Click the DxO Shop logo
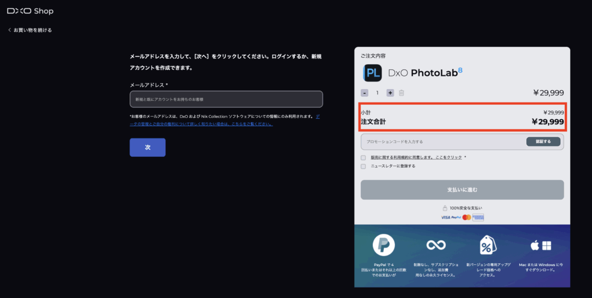Screen dimensions: 592x298 point(30,12)
